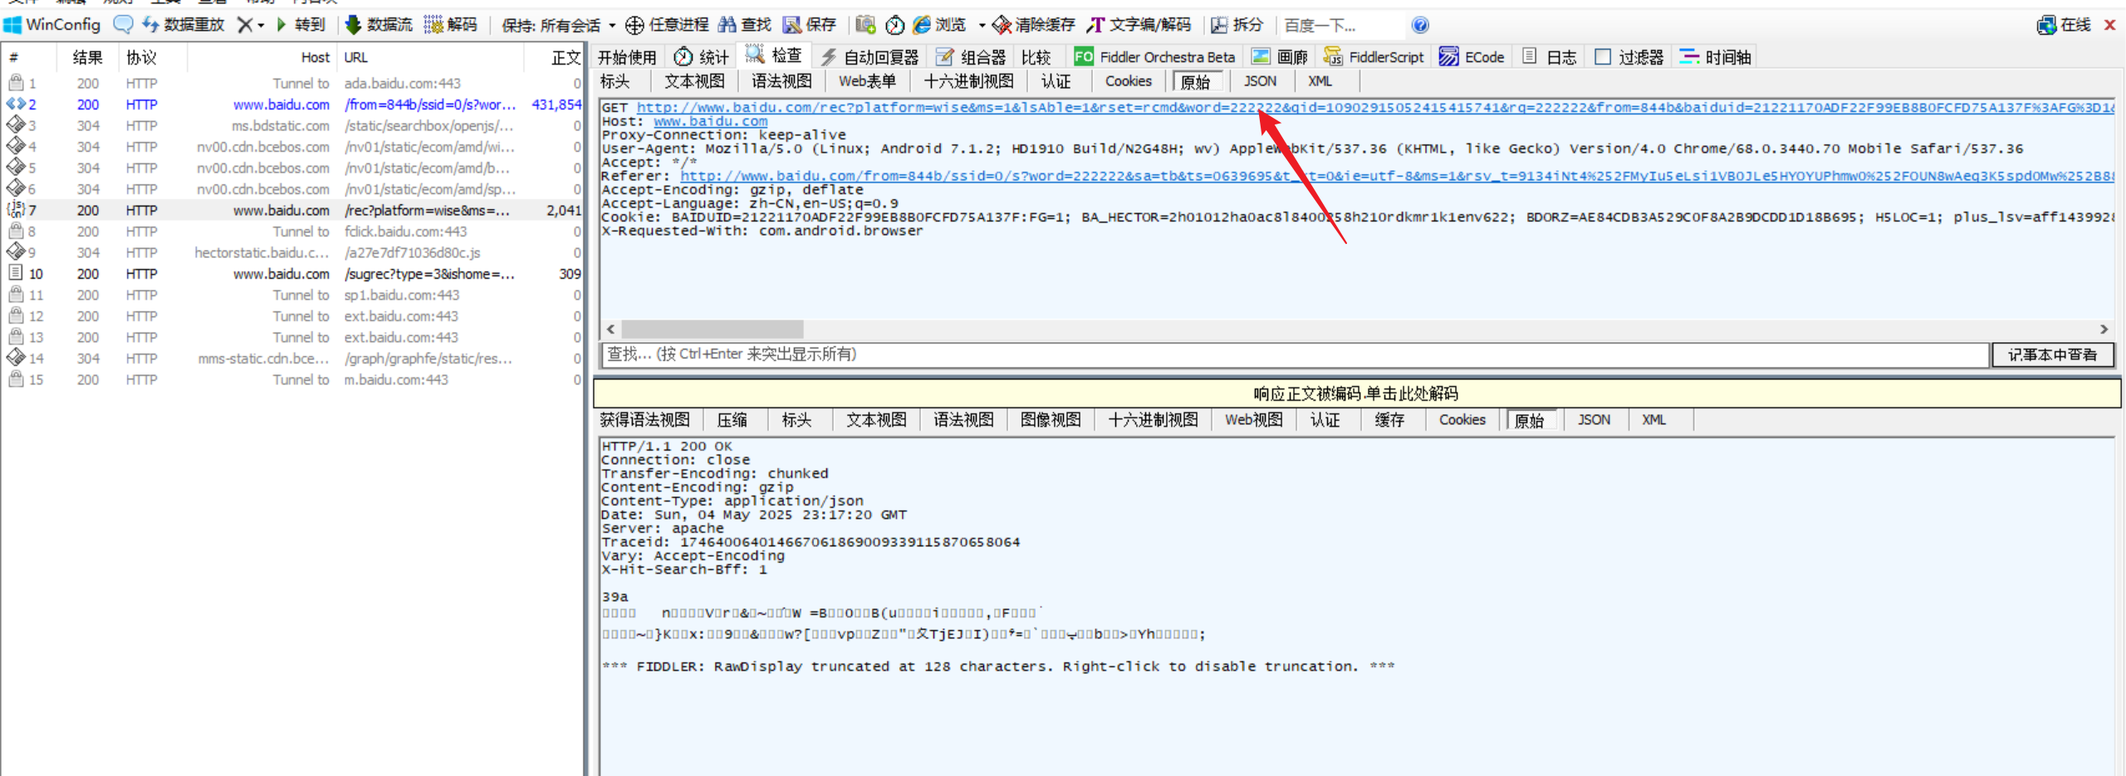2126x776 pixels.
Task: Open the response 获得语法视图 tab
Action: (x=645, y=420)
